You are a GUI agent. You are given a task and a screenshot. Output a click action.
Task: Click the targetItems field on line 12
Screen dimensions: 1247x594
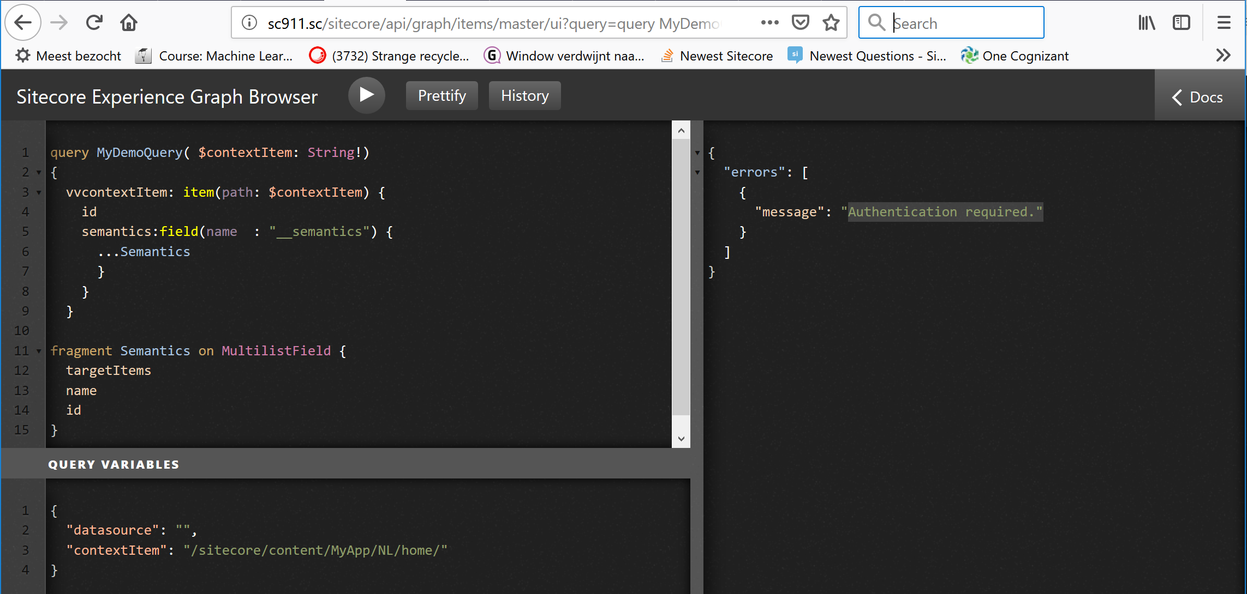(x=108, y=371)
